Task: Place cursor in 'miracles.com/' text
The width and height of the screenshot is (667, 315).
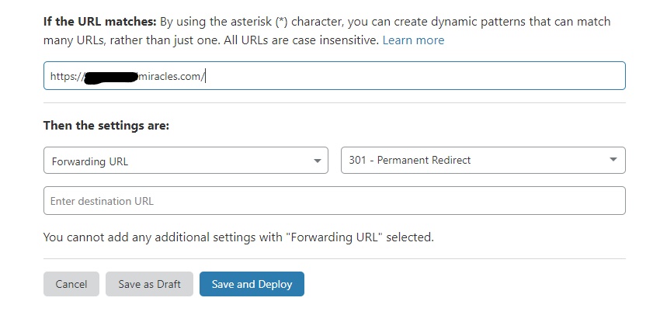Action: pyautogui.click(x=172, y=77)
